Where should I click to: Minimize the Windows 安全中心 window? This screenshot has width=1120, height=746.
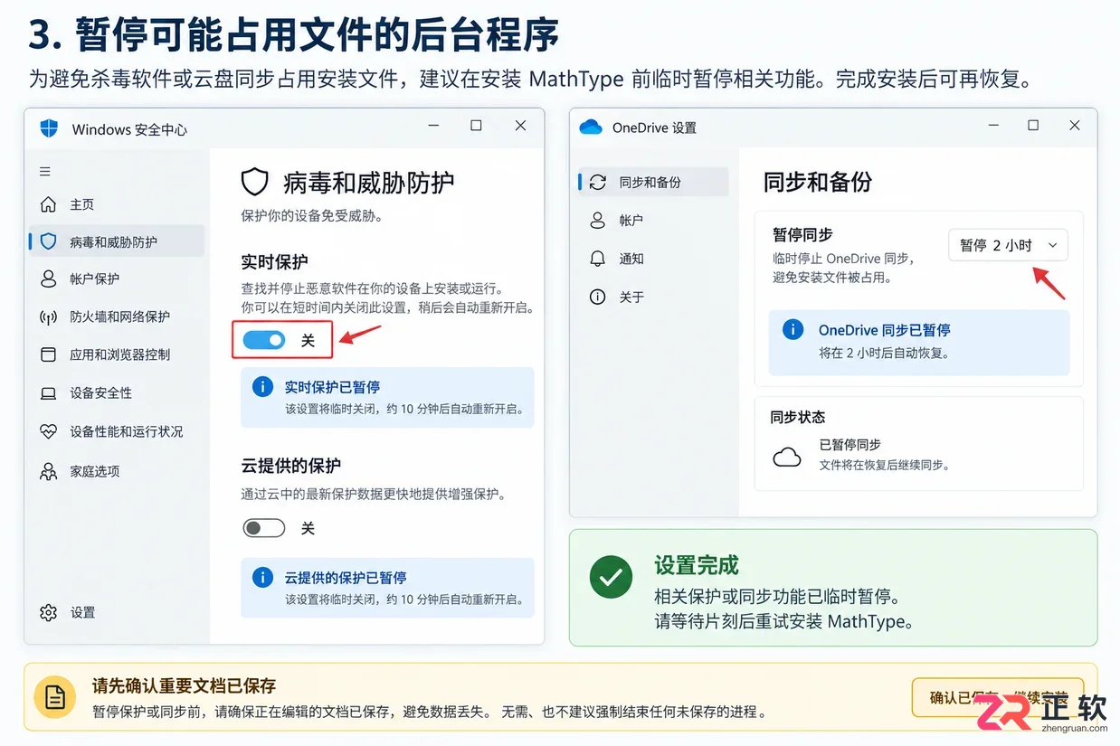tap(432, 127)
